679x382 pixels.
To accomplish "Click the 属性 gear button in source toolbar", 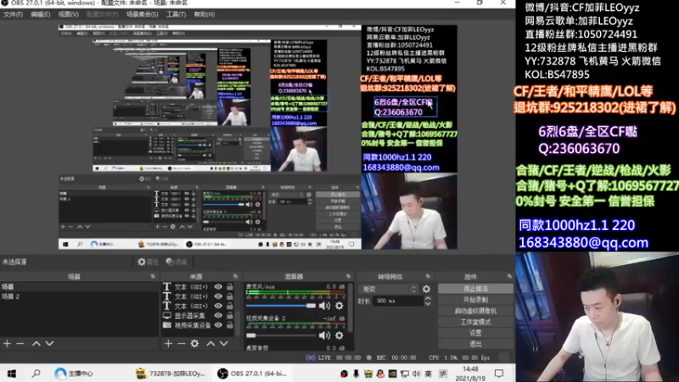I will (148, 261).
